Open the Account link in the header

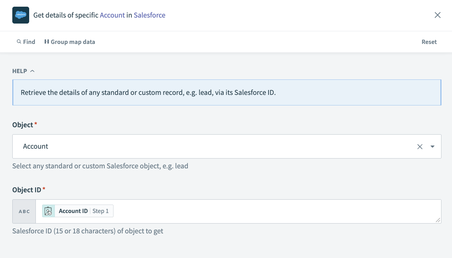(x=112, y=15)
